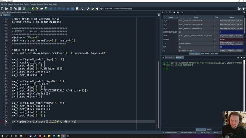Open Tools menu
Screen dimensions: 246x138
46,4
